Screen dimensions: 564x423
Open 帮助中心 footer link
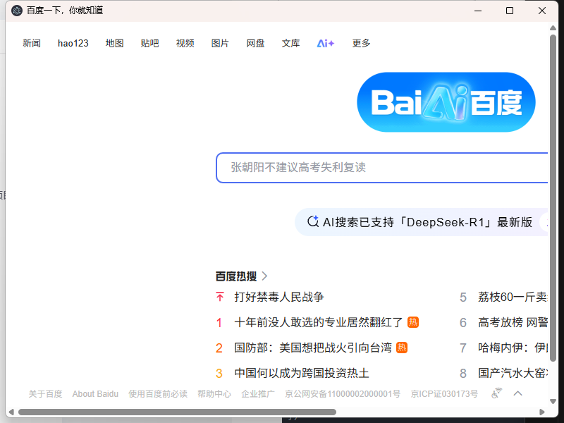point(214,394)
